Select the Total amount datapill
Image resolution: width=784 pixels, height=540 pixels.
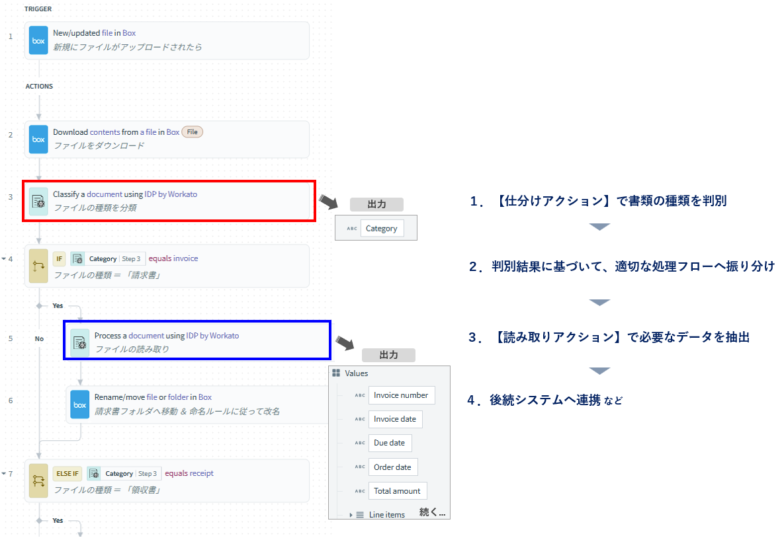398,491
